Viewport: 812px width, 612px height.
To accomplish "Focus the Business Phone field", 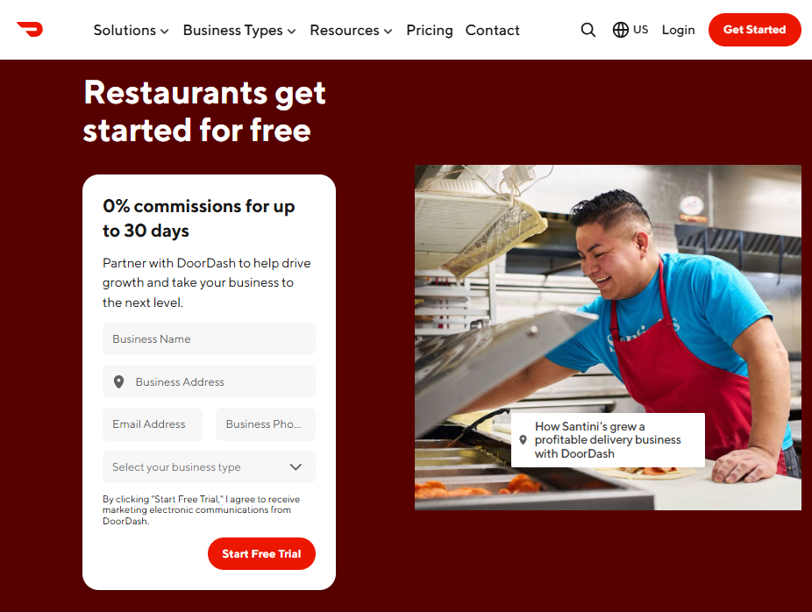I will click(266, 424).
